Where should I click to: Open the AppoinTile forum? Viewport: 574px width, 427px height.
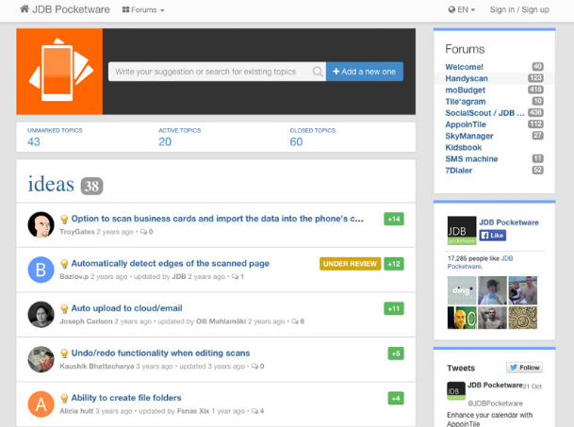(466, 124)
